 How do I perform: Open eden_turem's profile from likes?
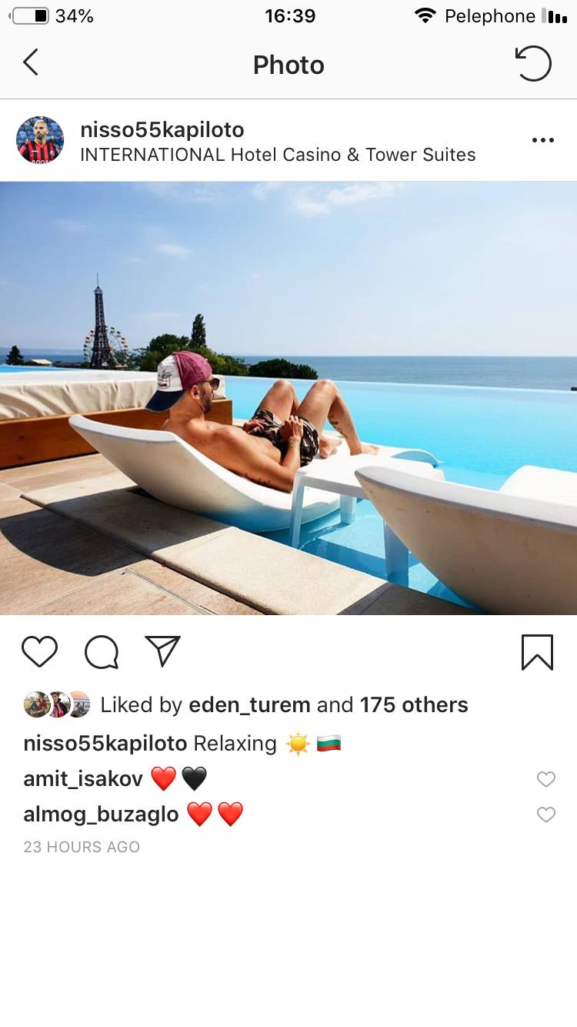point(249,704)
